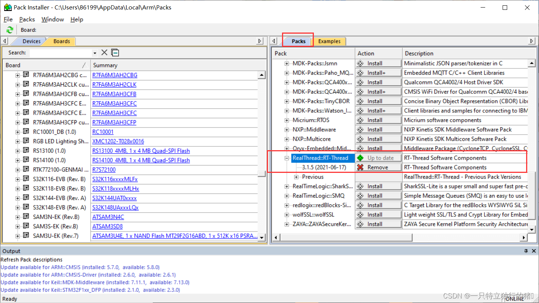The image size is (539, 303).
Task: Click board icon for S32K144-EVB (Rev. A)
Action: point(26,198)
